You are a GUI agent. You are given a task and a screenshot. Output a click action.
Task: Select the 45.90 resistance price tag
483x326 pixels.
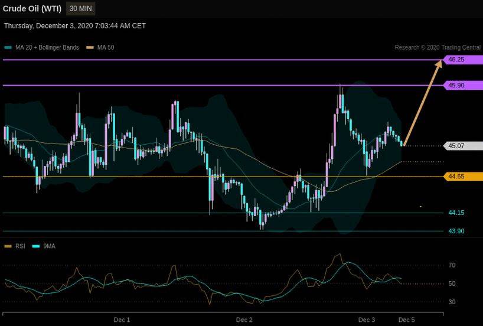[x=463, y=86]
